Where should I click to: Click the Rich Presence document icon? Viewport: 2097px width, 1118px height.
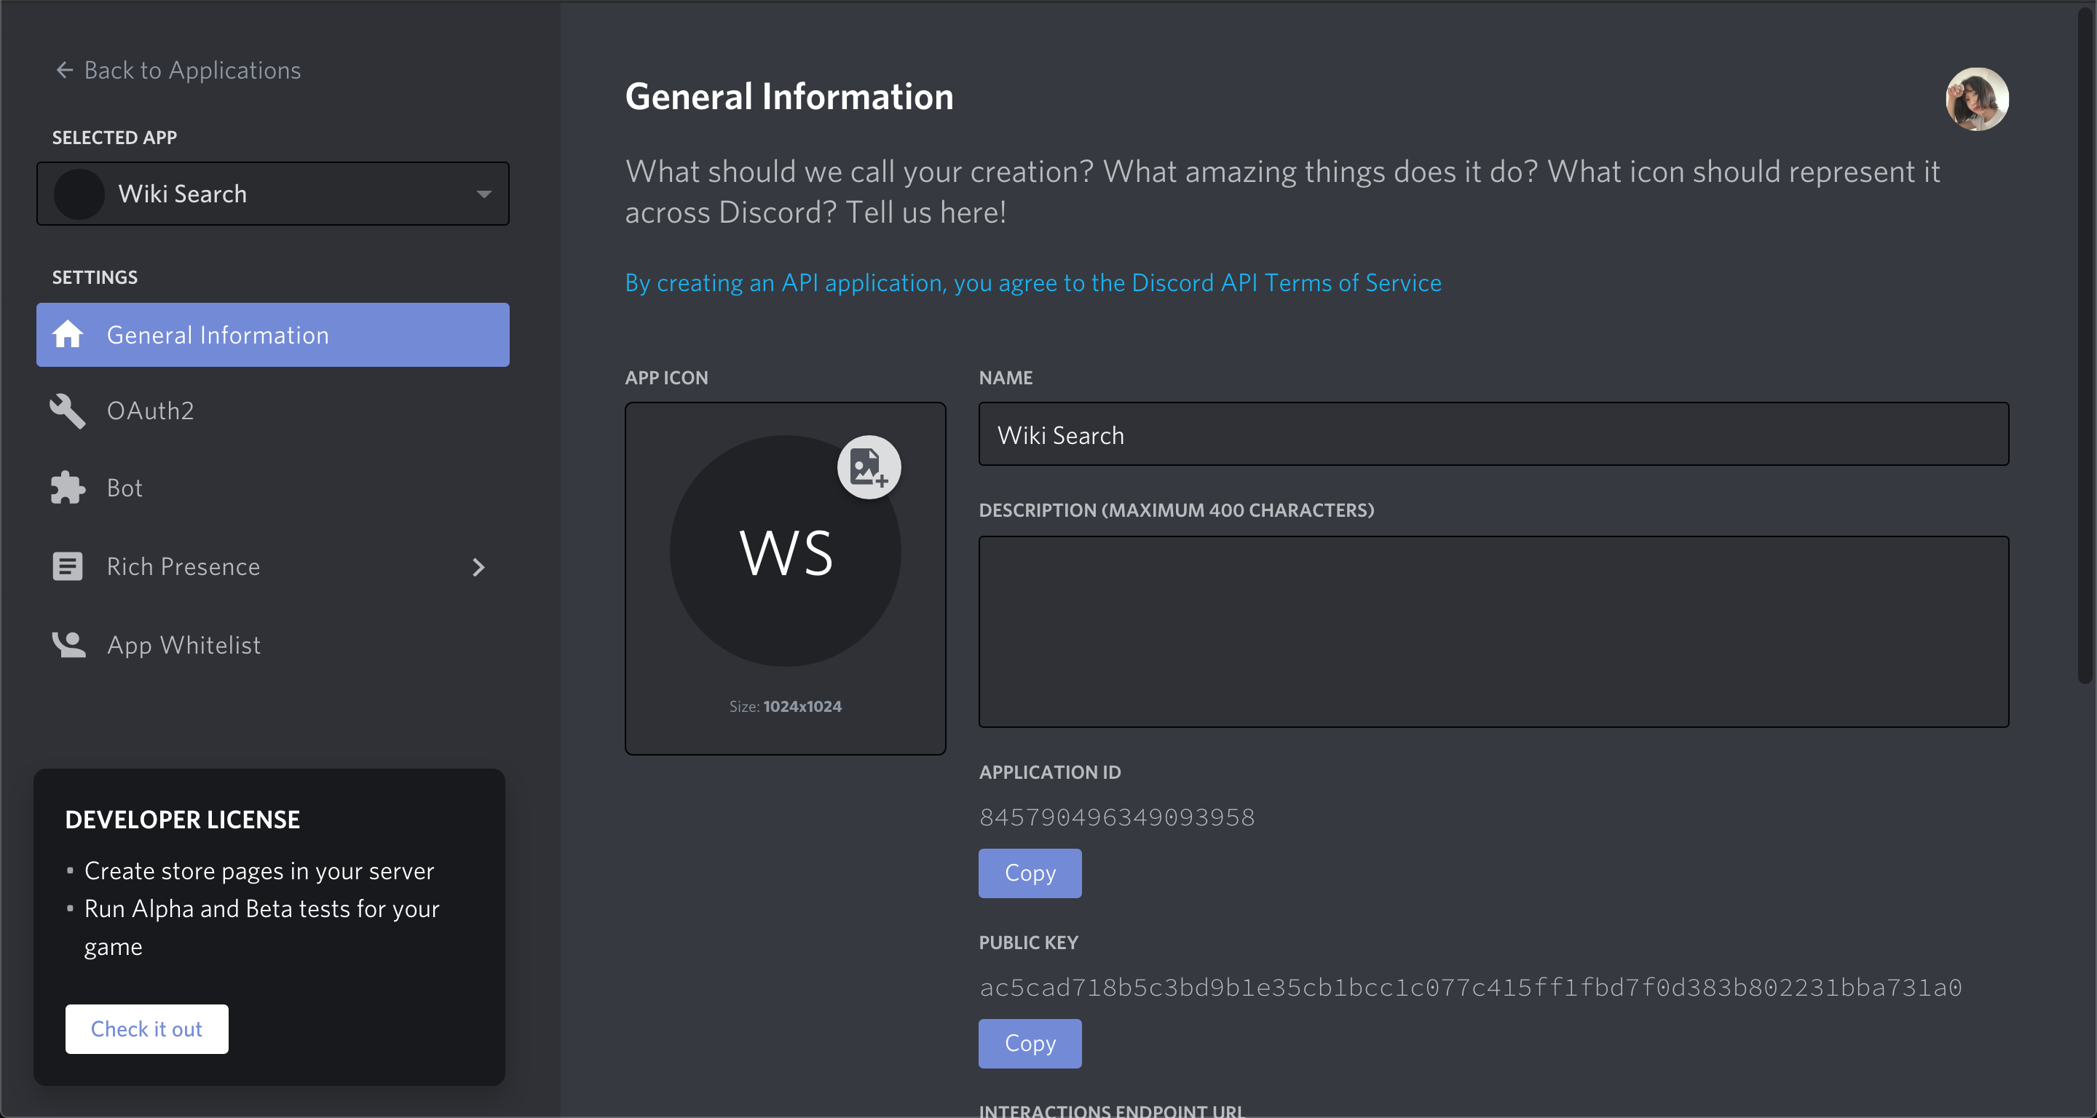point(68,566)
